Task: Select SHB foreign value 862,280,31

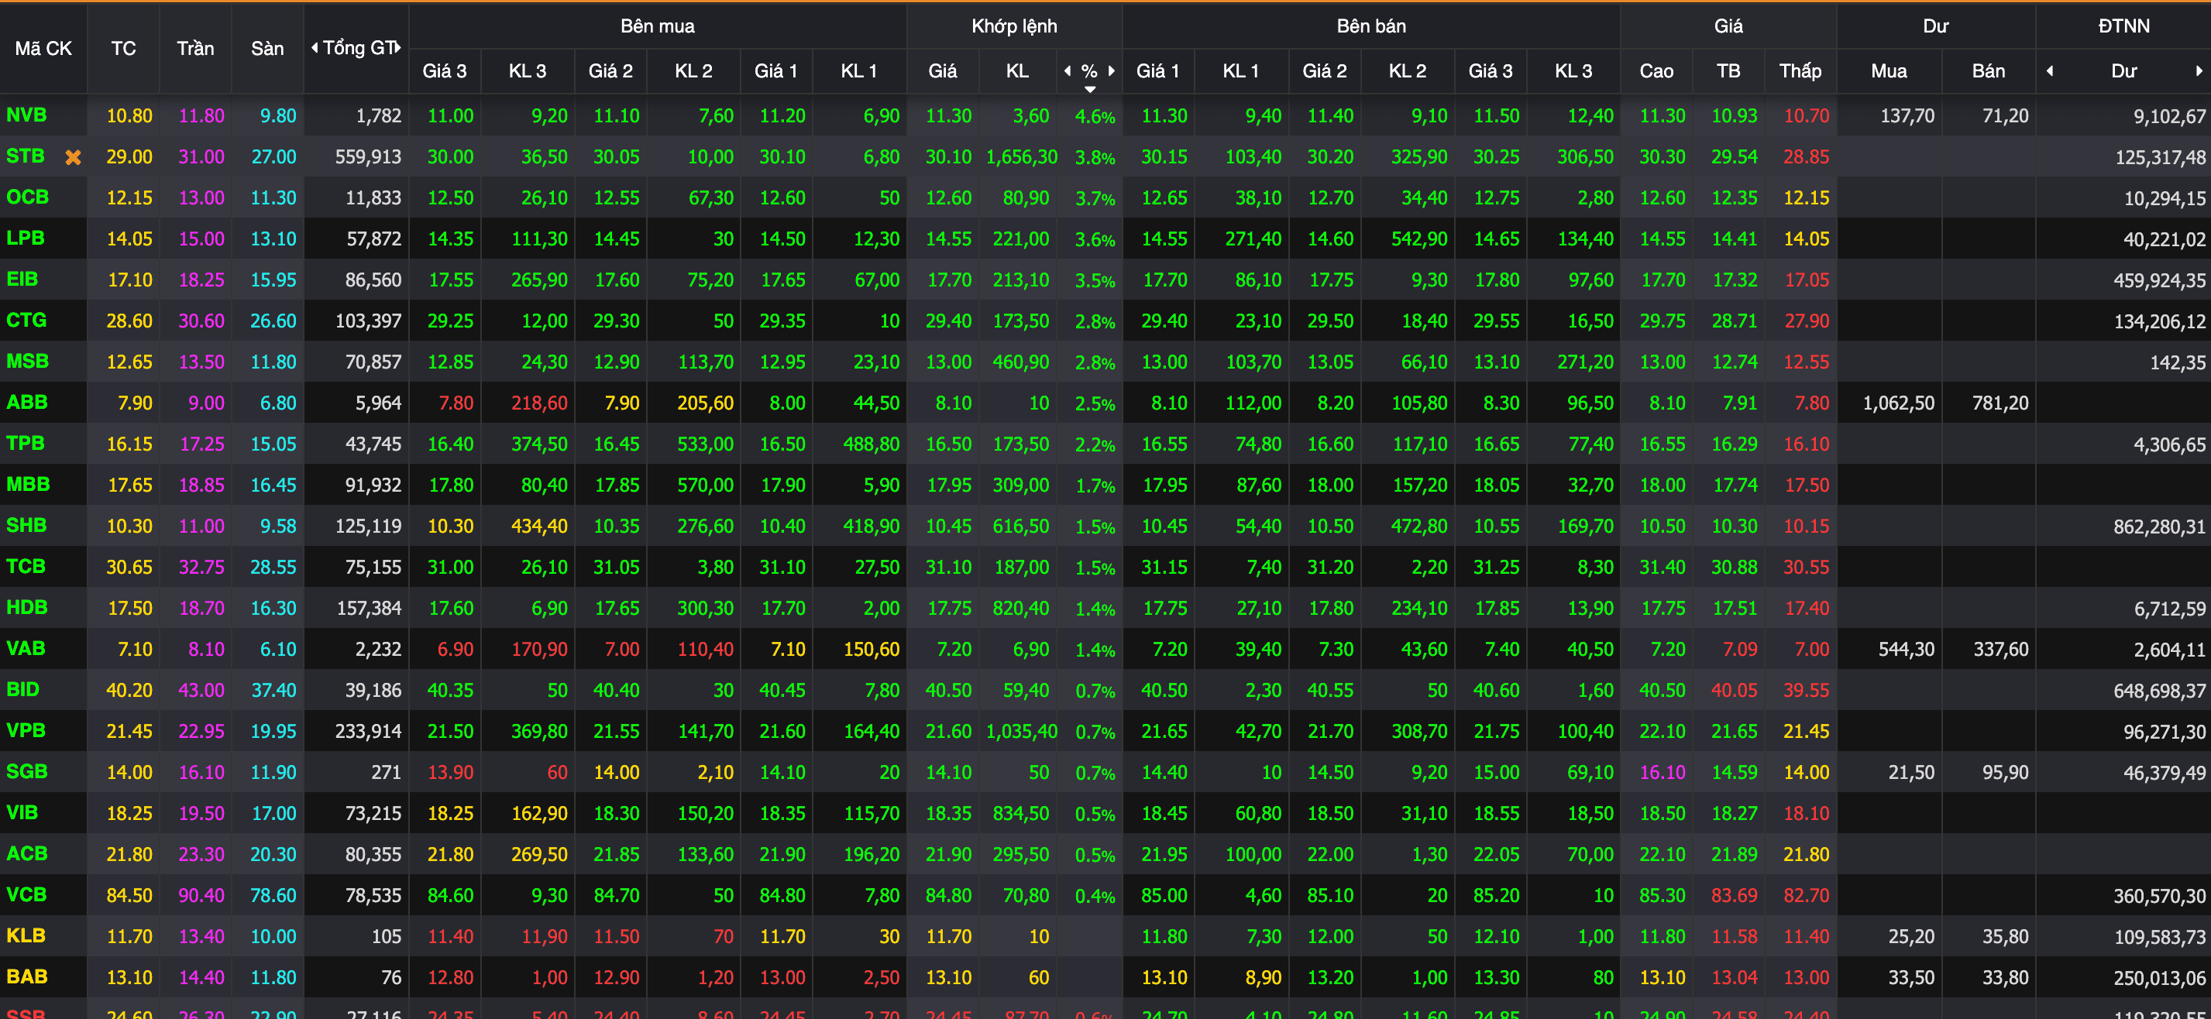Action: [2160, 527]
